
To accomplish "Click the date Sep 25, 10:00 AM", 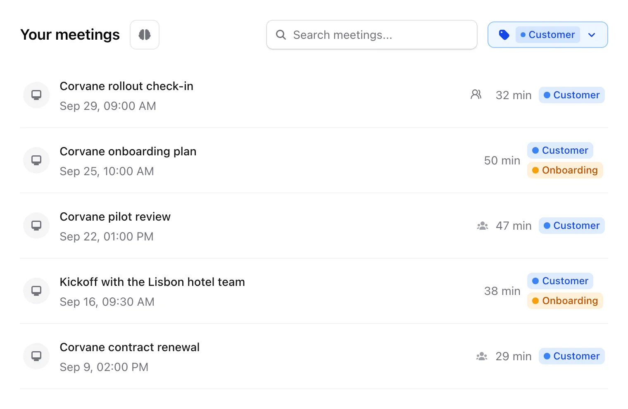I will coord(107,171).
